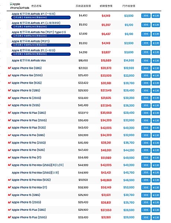Click the 5G icon beside iPhone 16 Pro (128G)
This screenshot has width=171, height=223.
10,135
